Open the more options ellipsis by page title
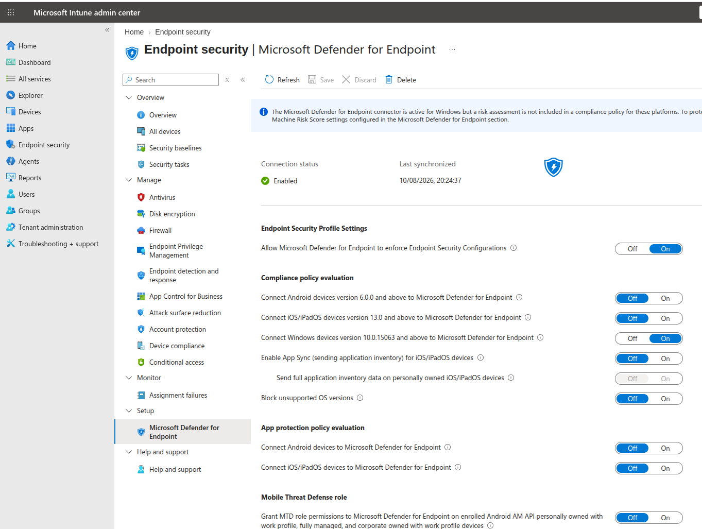This screenshot has width=702, height=529. click(x=452, y=49)
